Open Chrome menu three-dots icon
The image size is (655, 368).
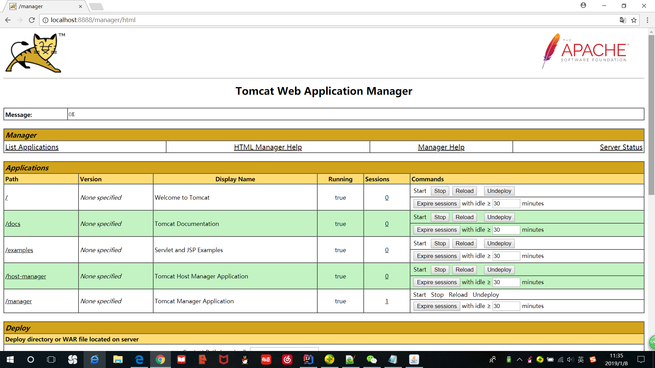(647, 20)
